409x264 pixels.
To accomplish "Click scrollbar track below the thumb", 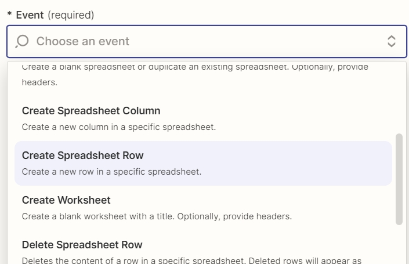I will (x=399, y=244).
